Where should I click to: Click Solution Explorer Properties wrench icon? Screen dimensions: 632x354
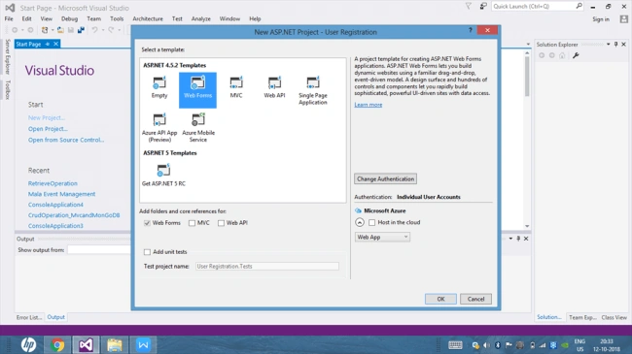576,55
